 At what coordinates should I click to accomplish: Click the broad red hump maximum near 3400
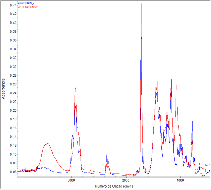point(47,143)
